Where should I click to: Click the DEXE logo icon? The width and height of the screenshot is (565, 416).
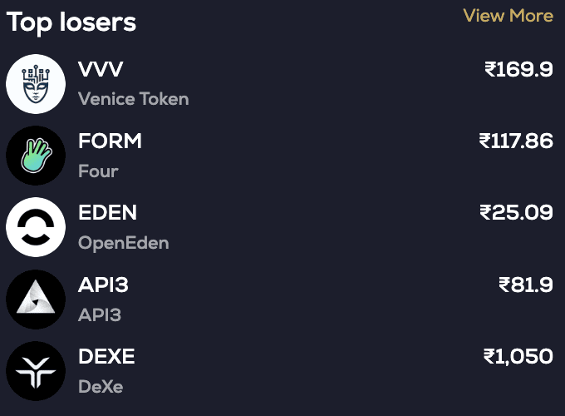click(36, 371)
